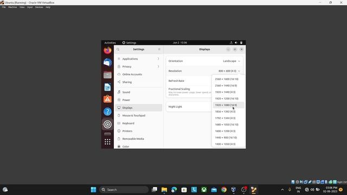Open Firefox from the Ubuntu dock
The image size is (347, 195).
(107, 50)
